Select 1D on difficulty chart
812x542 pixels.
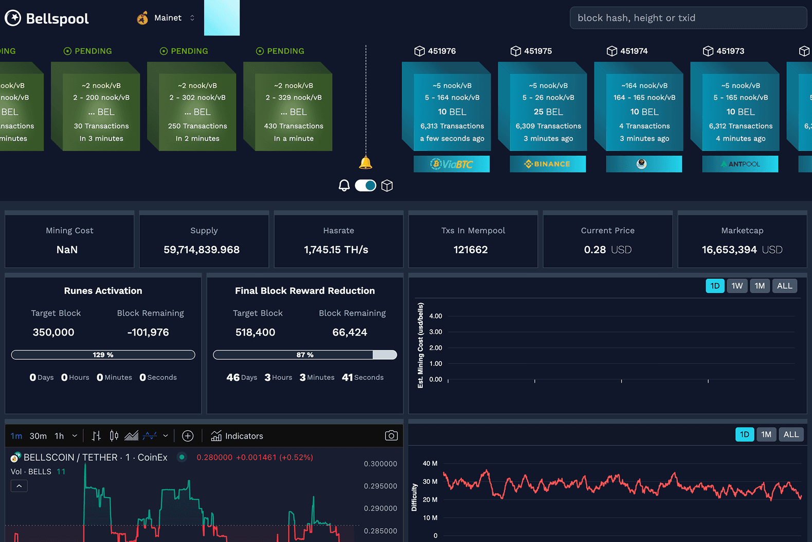coord(745,434)
